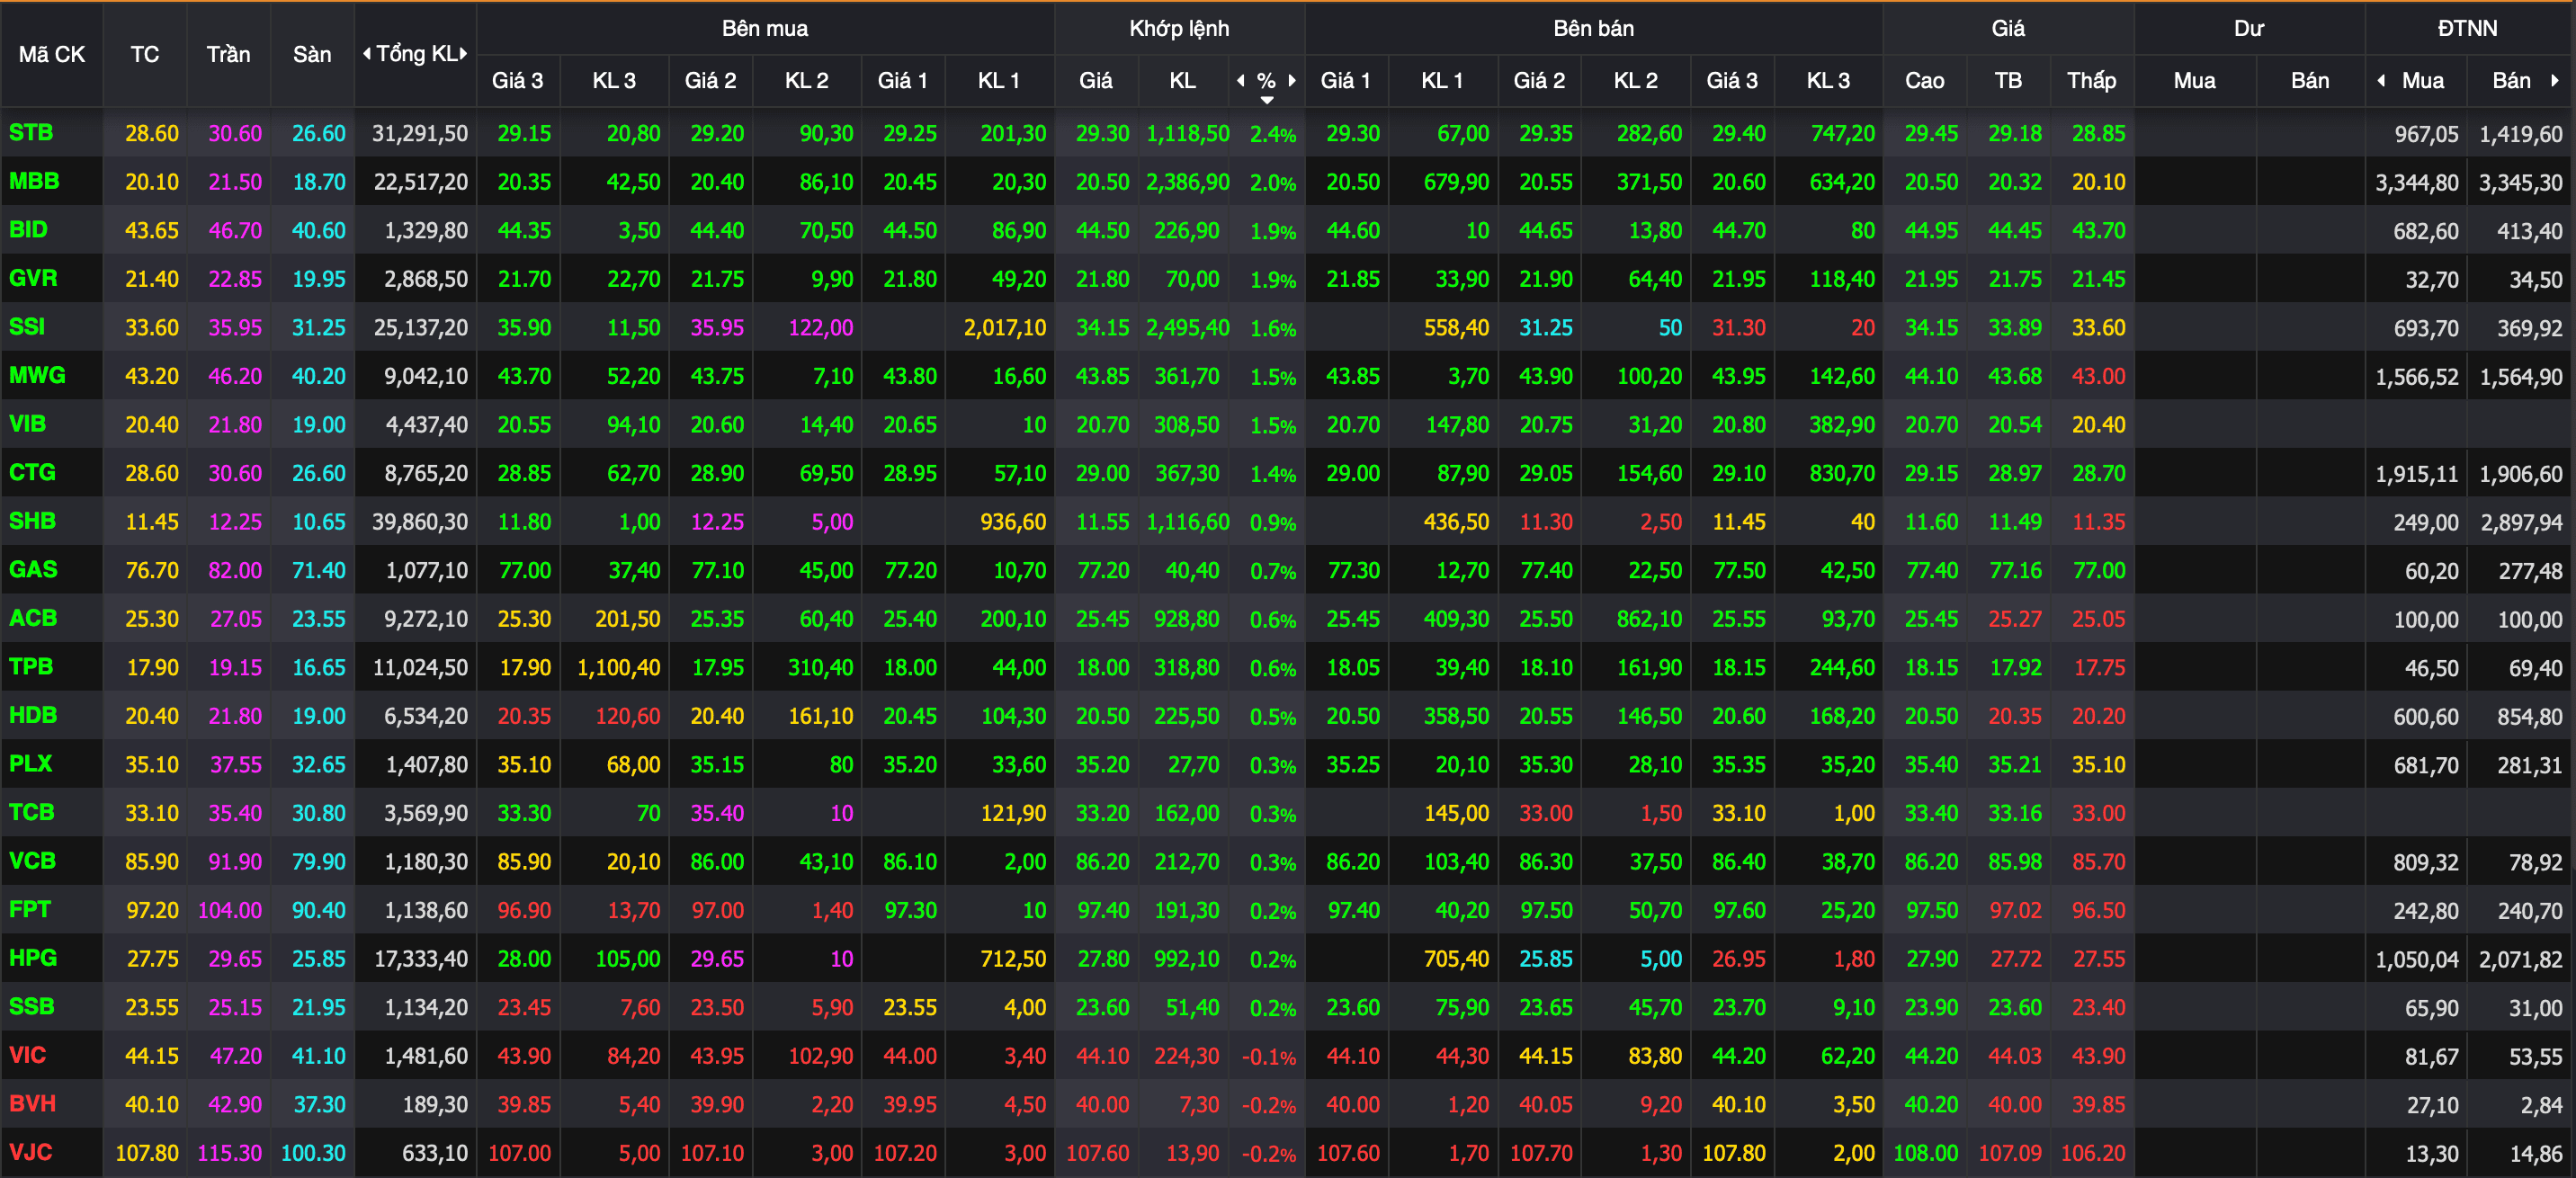Open stock symbol HPG

tap(33, 958)
